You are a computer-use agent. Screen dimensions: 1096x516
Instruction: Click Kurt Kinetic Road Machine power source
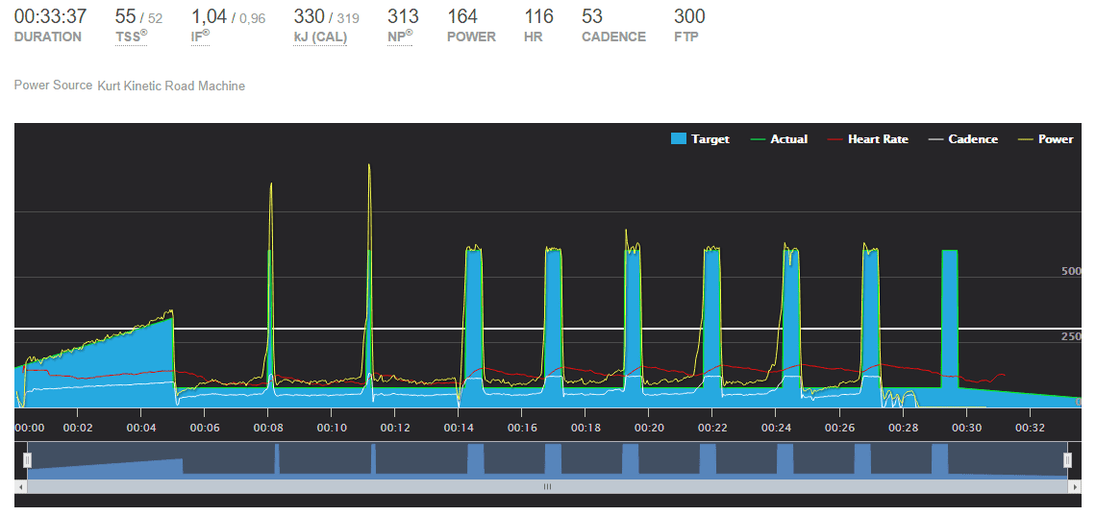[x=171, y=86]
